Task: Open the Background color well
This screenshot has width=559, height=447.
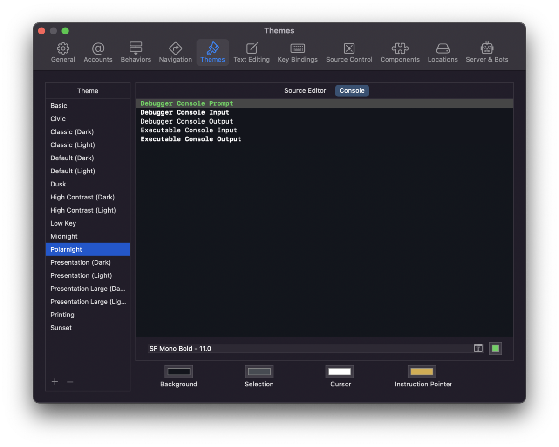Action: 179,371
